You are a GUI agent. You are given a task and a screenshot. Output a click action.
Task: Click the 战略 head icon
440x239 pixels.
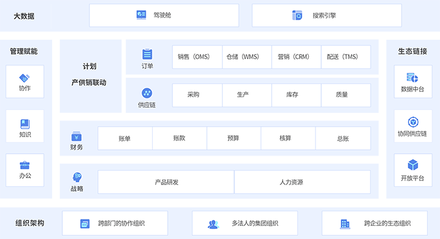77,178
